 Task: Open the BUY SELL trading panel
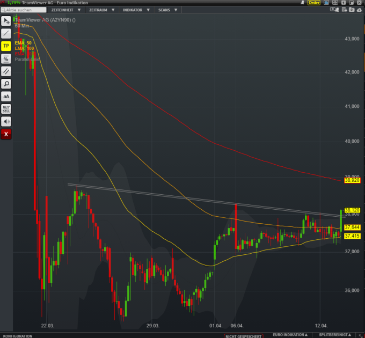point(6,109)
